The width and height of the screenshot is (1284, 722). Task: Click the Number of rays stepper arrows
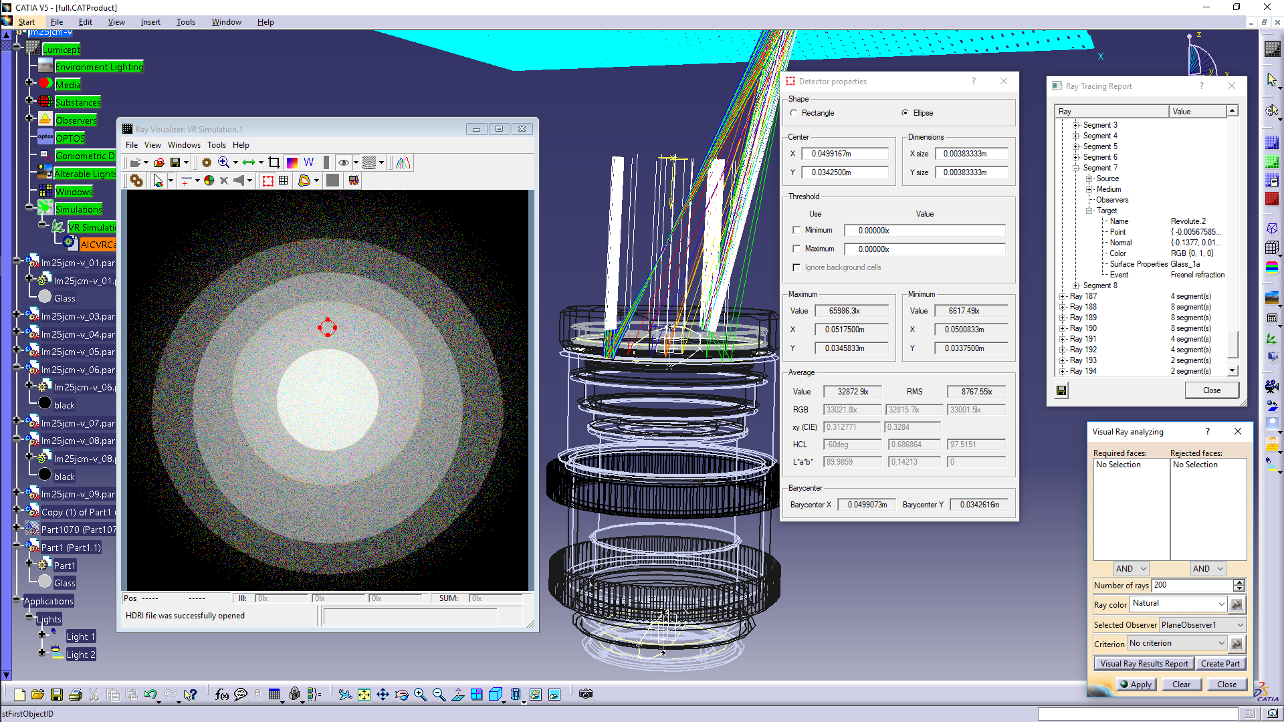coord(1239,585)
